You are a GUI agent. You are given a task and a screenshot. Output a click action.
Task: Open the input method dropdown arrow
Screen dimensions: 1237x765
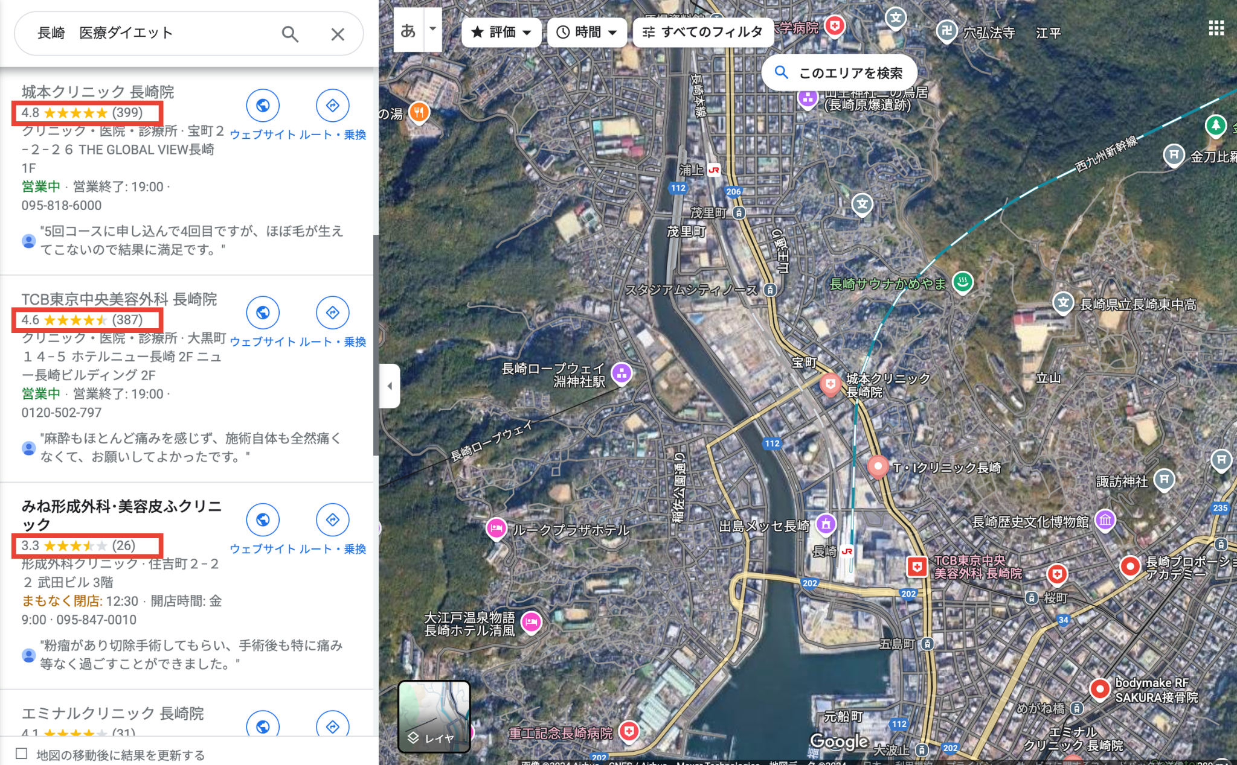click(x=432, y=29)
